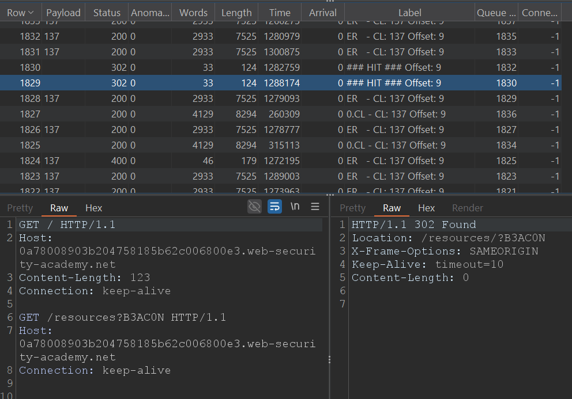Open the response Render tab
The image size is (572, 399).
tap(467, 208)
